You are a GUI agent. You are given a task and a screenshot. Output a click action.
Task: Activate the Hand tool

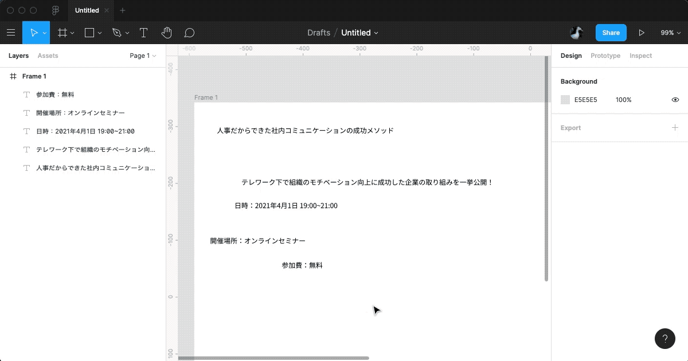click(x=166, y=33)
